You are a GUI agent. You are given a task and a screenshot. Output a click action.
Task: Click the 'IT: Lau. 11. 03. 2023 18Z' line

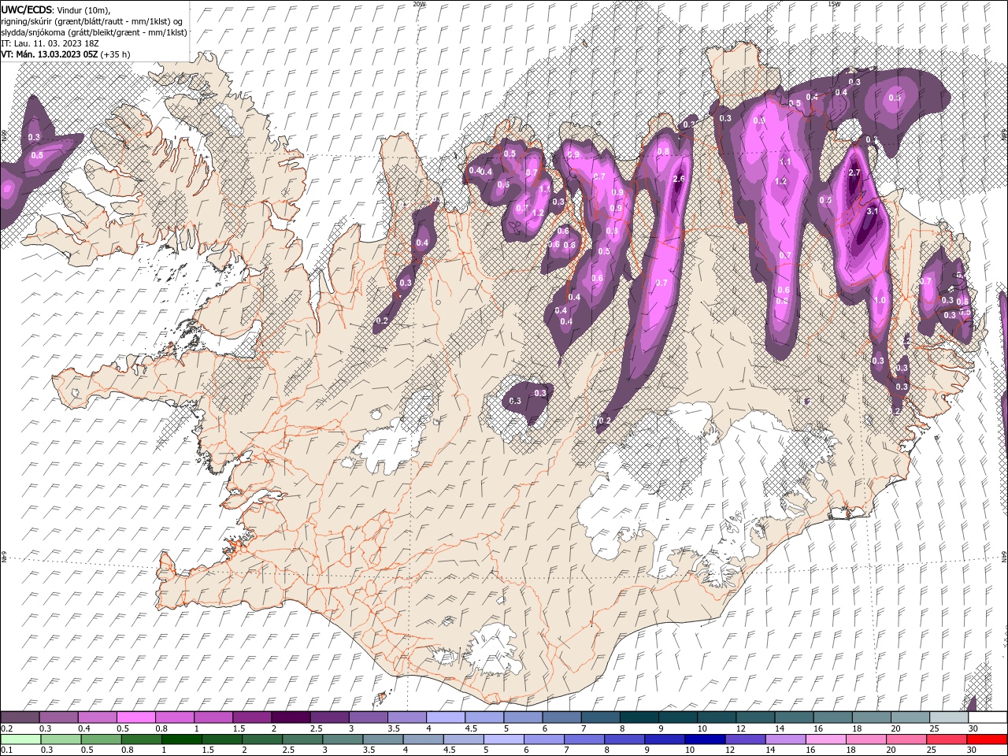[49, 43]
